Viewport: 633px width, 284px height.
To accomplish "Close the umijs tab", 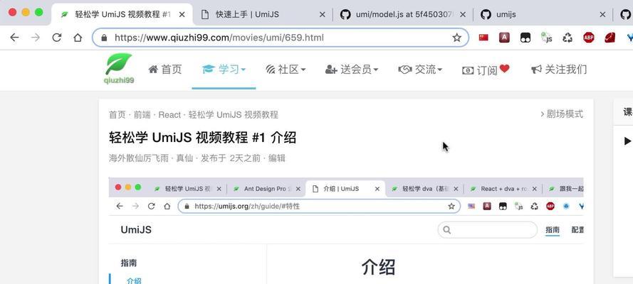I will pos(602,15).
